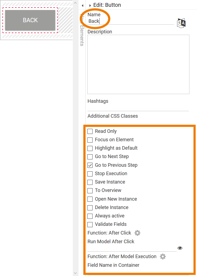Select the BACK button in the preview canvas

click(30, 20)
